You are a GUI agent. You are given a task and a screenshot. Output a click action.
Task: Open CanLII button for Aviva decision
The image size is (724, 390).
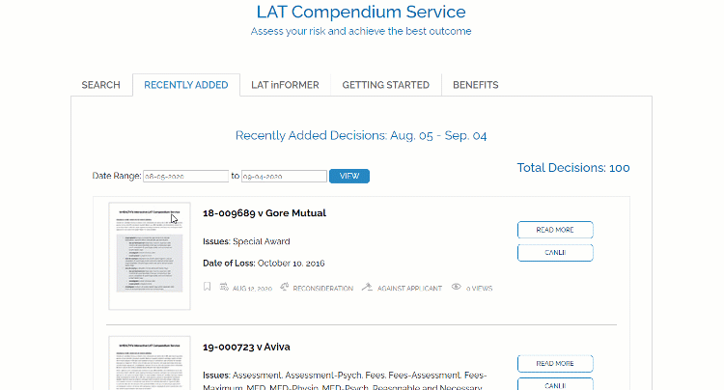(x=555, y=384)
